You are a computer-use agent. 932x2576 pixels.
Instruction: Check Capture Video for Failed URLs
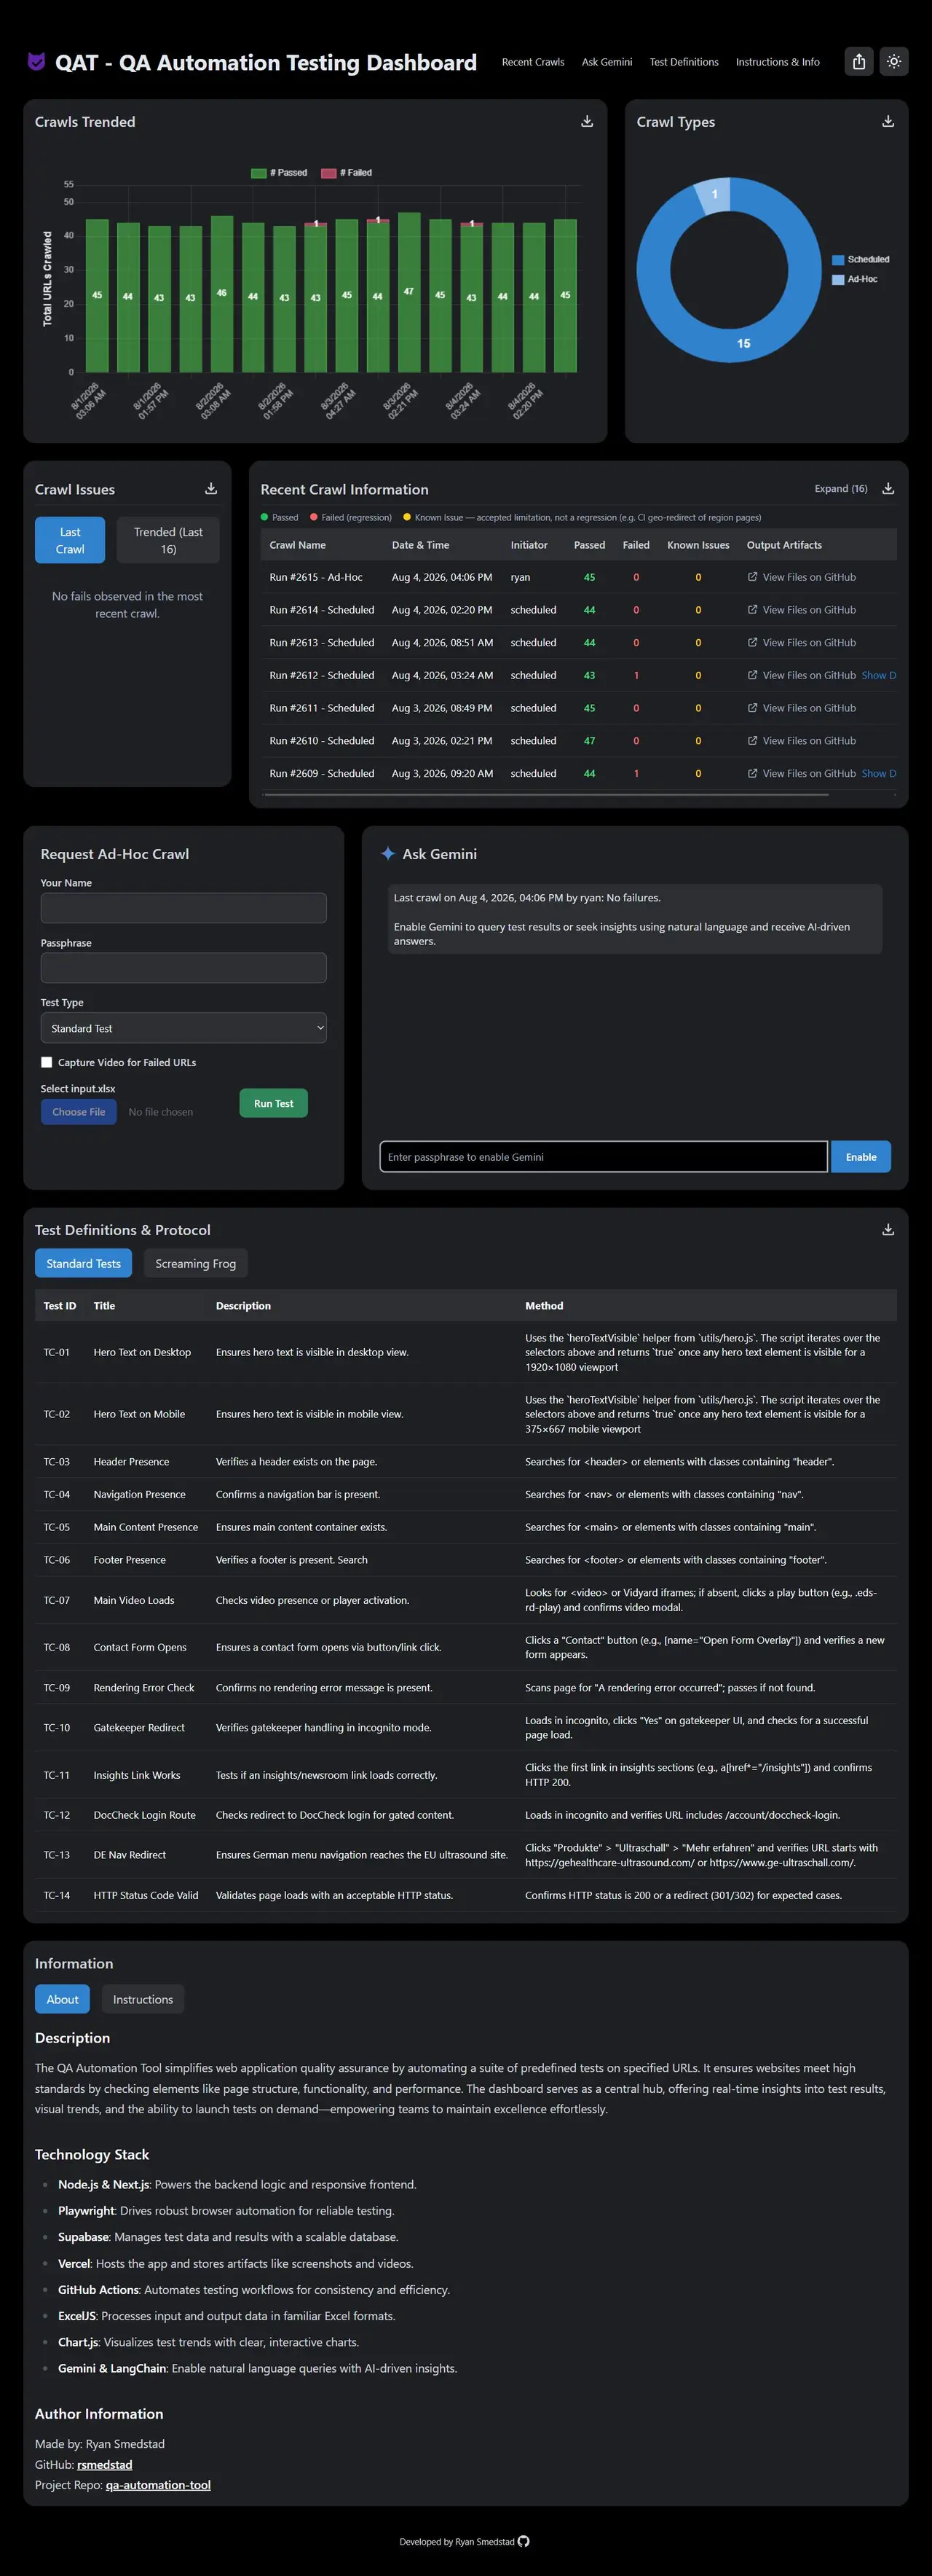click(x=47, y=1062)
